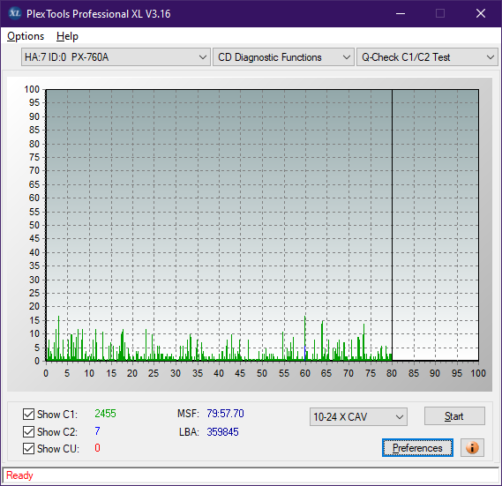The width and height of the screenshot is (502, 486).
Task: Click the maximize window icon
Action: pyautogui.click(x=440, y=13)
